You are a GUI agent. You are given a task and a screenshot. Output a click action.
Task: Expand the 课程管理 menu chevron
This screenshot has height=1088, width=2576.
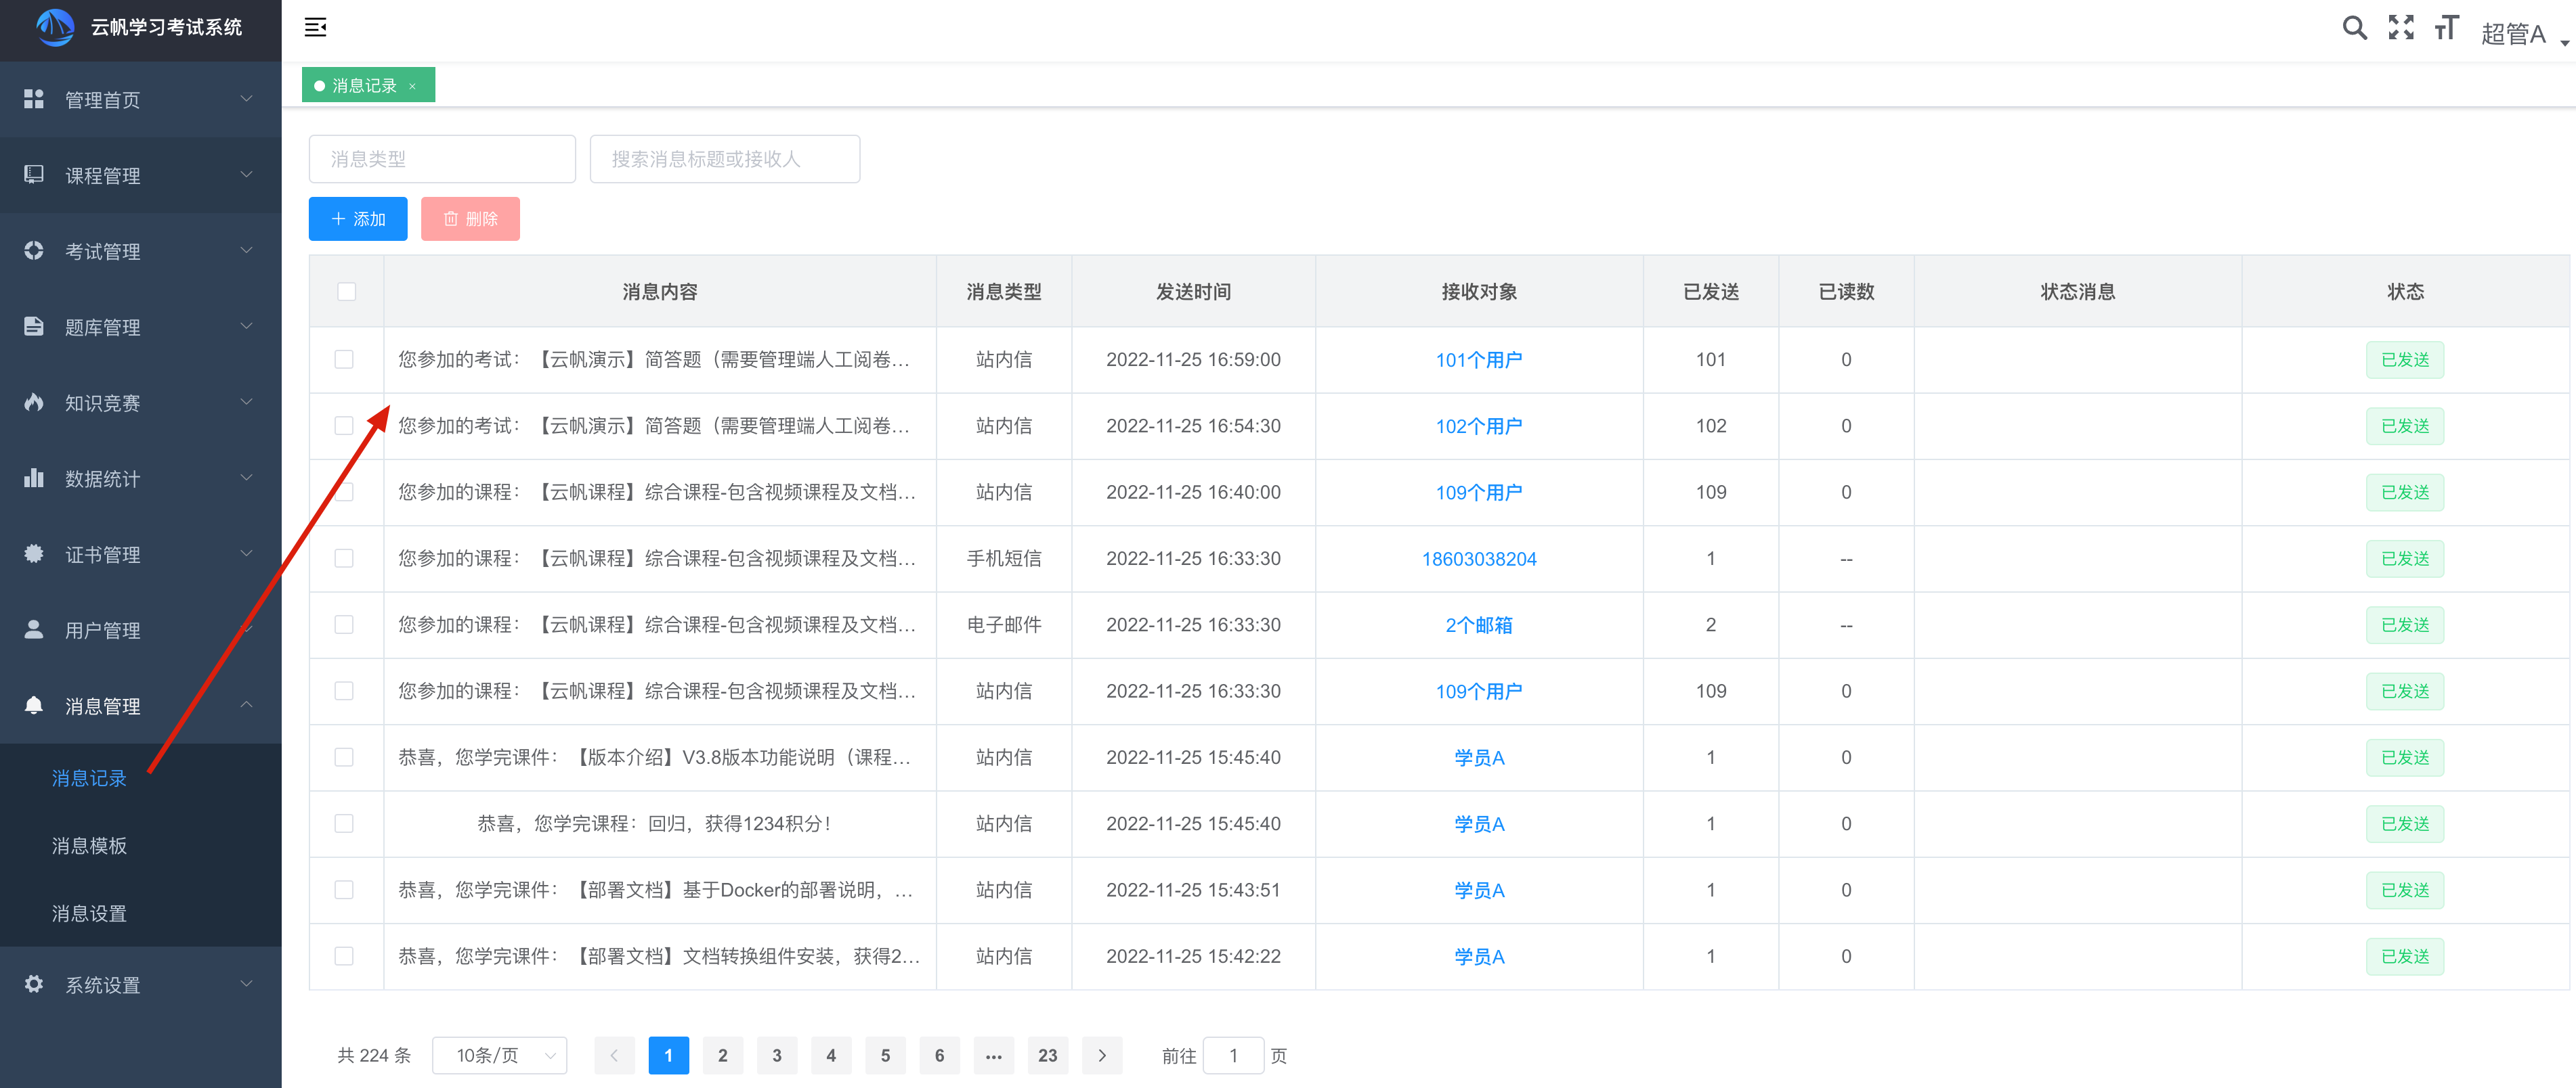[246, 175]
